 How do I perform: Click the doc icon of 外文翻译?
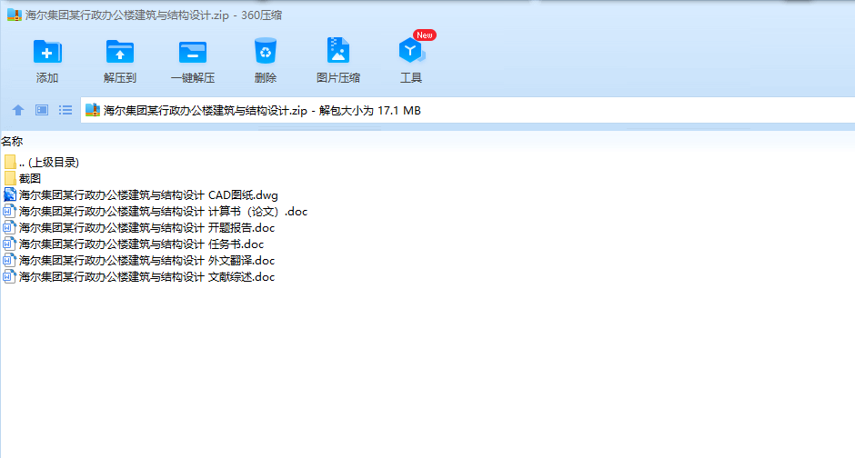point(9,260)
